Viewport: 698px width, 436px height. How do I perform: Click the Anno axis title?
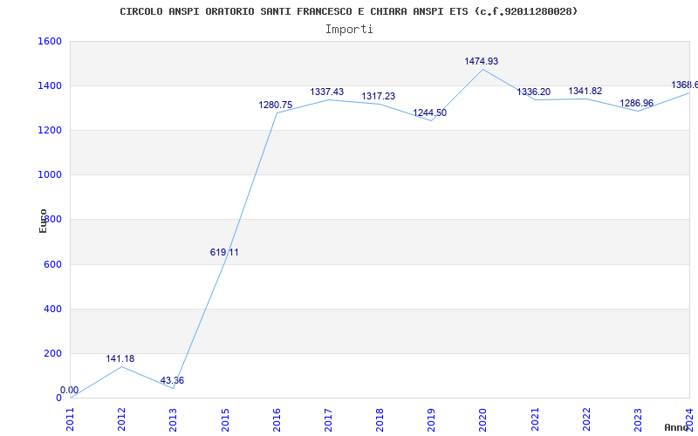(x=677, y=428)
